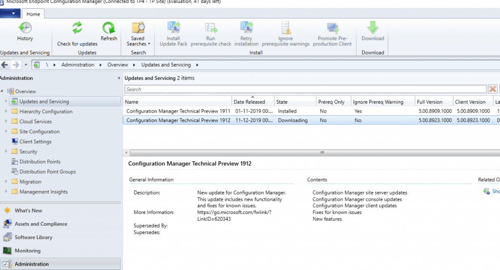Sort by Name column header

(177, 102)
